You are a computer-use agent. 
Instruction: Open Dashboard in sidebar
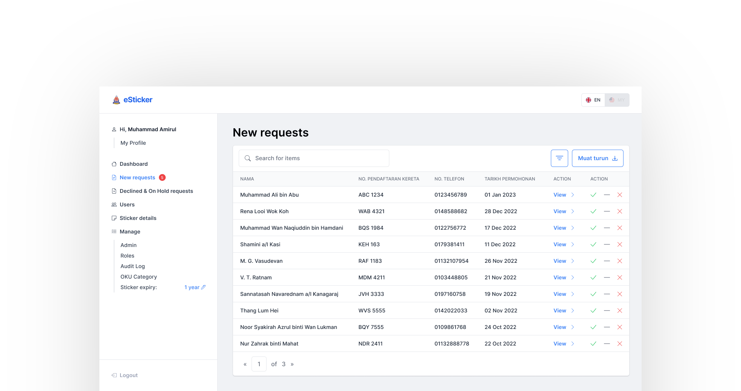pos(130,164)
